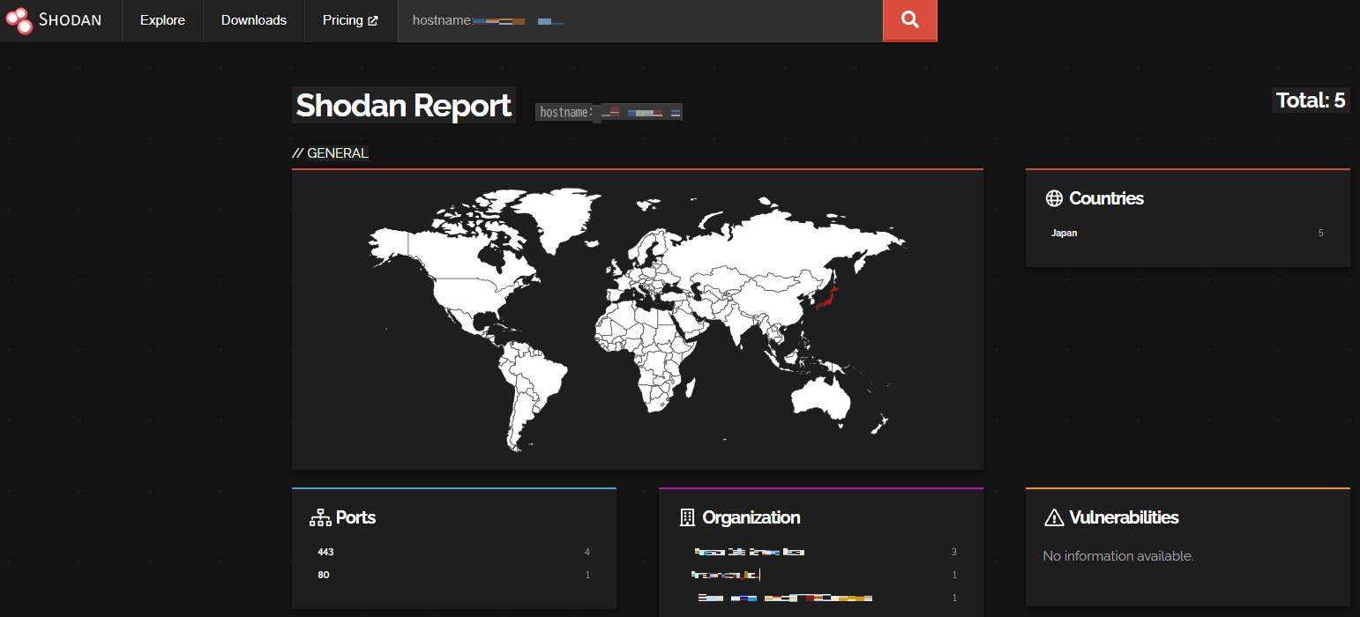Click the Countries panel heading
The width and height of the screenshot is (1360, 617).
tap(1106, 198)
